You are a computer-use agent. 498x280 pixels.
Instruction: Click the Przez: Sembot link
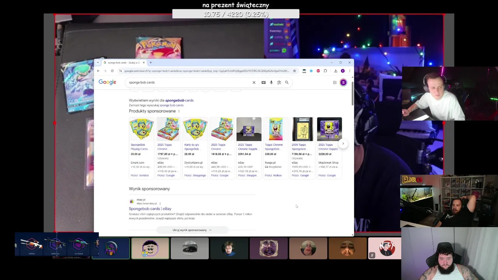[x=140, y=175]
